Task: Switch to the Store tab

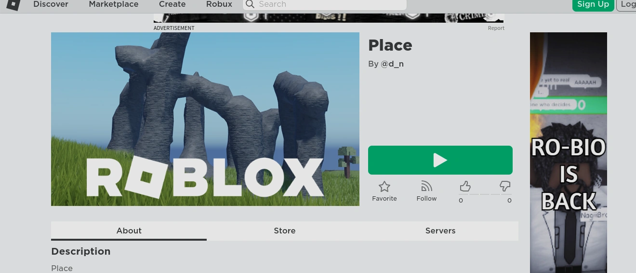Action: coord(285,231)
